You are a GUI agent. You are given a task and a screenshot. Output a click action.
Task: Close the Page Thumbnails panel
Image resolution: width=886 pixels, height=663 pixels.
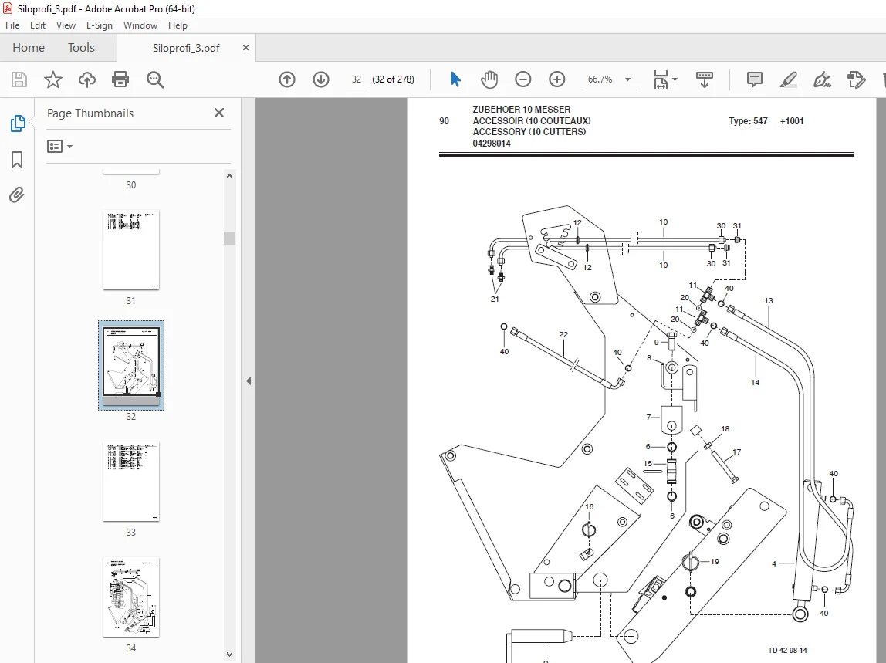tap(219, 113)
